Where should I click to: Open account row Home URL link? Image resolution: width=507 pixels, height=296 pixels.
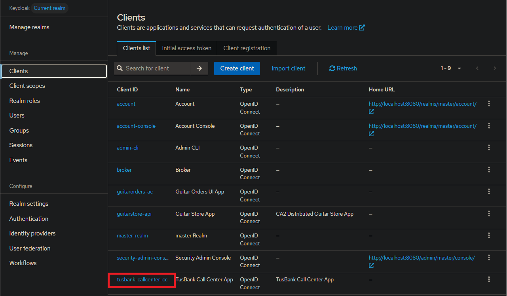coord(423,104)
